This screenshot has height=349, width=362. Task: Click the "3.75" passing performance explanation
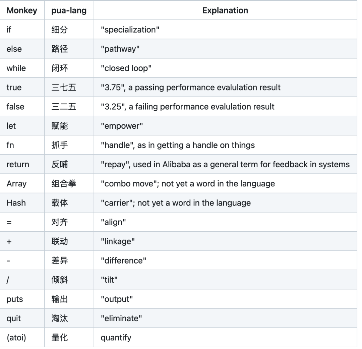click(190, 88)
